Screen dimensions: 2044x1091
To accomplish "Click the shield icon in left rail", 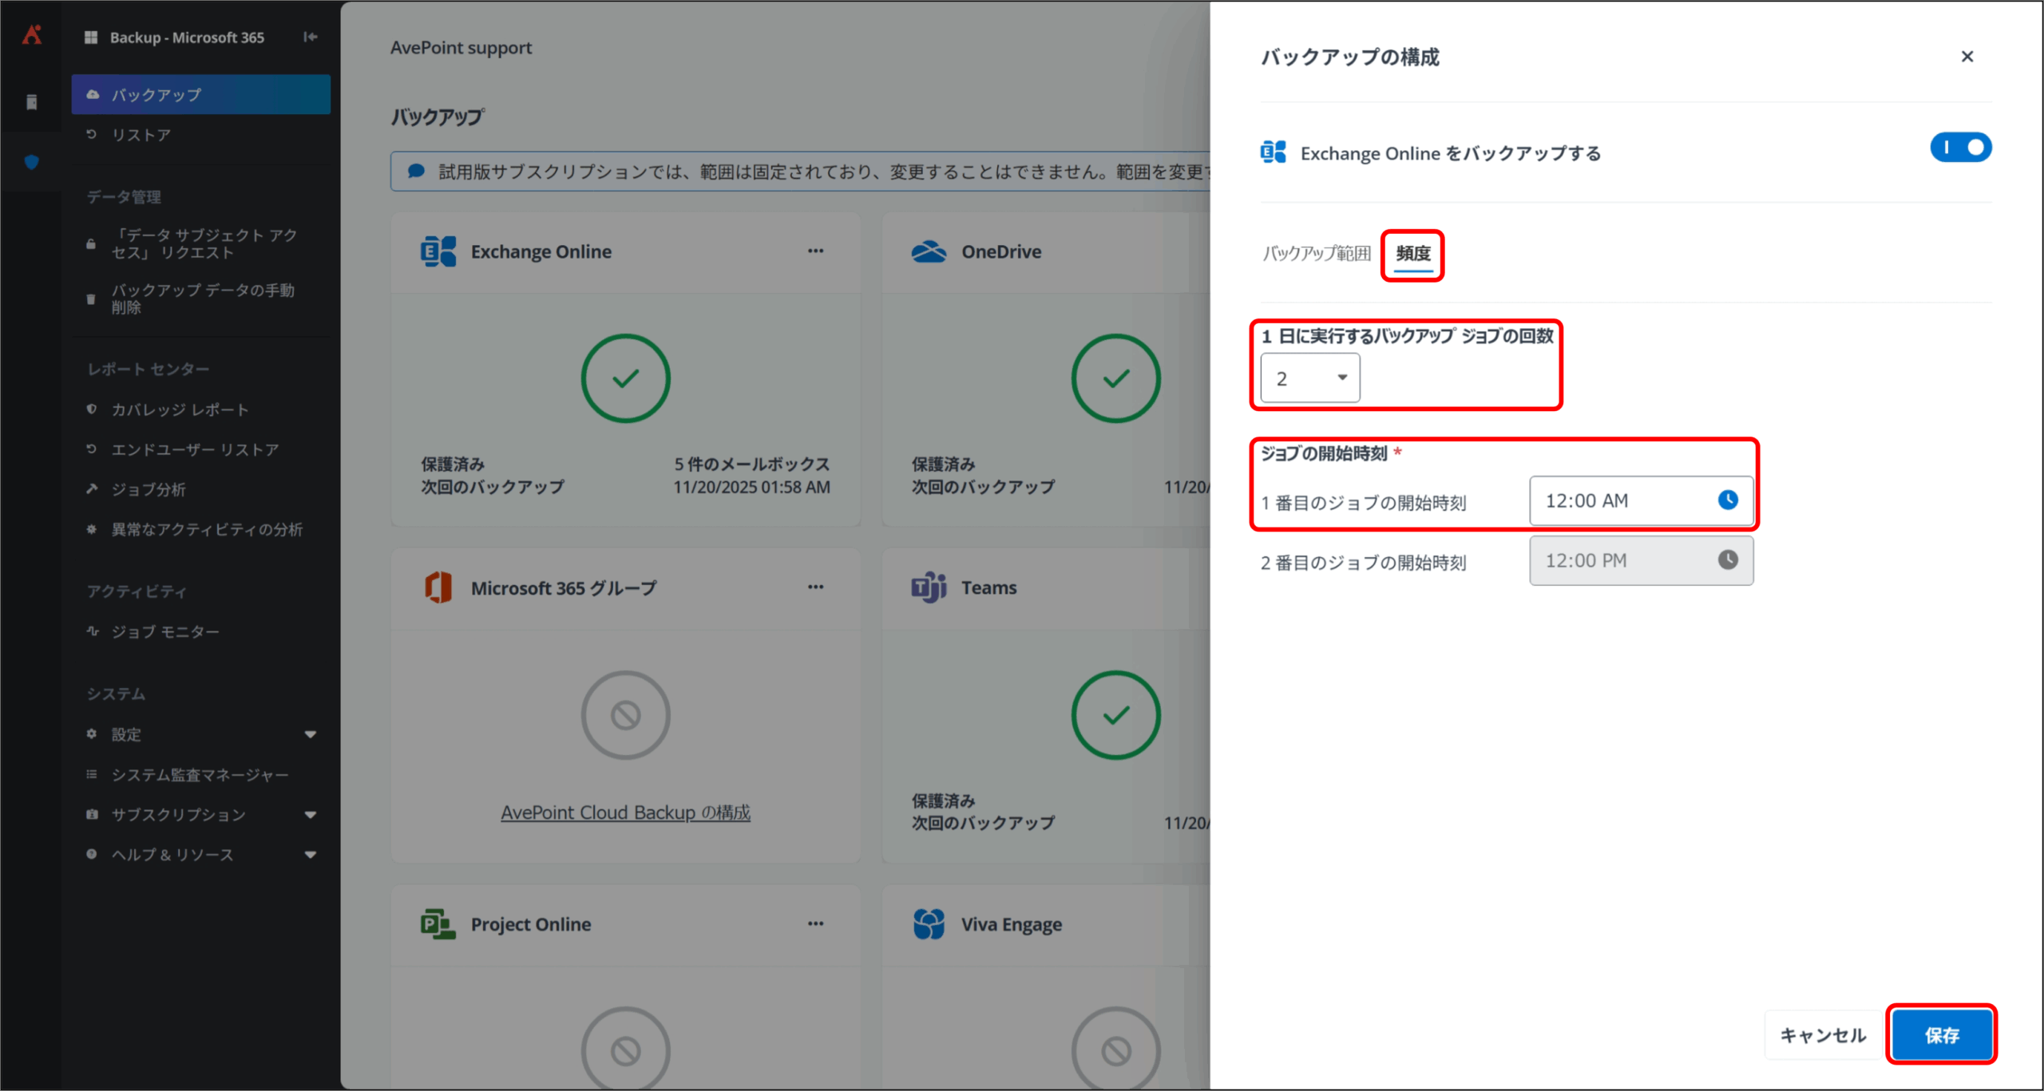I will [32, 163].
